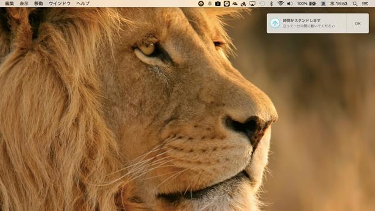Image resolution: width=375 pixels, height=211 pixels.
Task: Open Notification Center list icon
Action: pyautogui.click(x=365, y=4)
